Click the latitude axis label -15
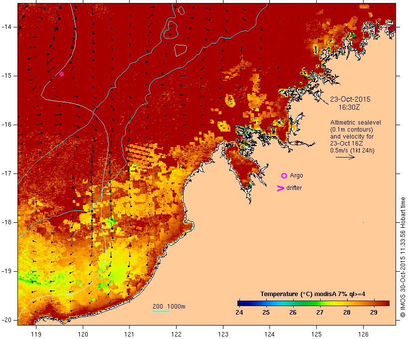Screen dimensions: 409x339 point(6,76)
